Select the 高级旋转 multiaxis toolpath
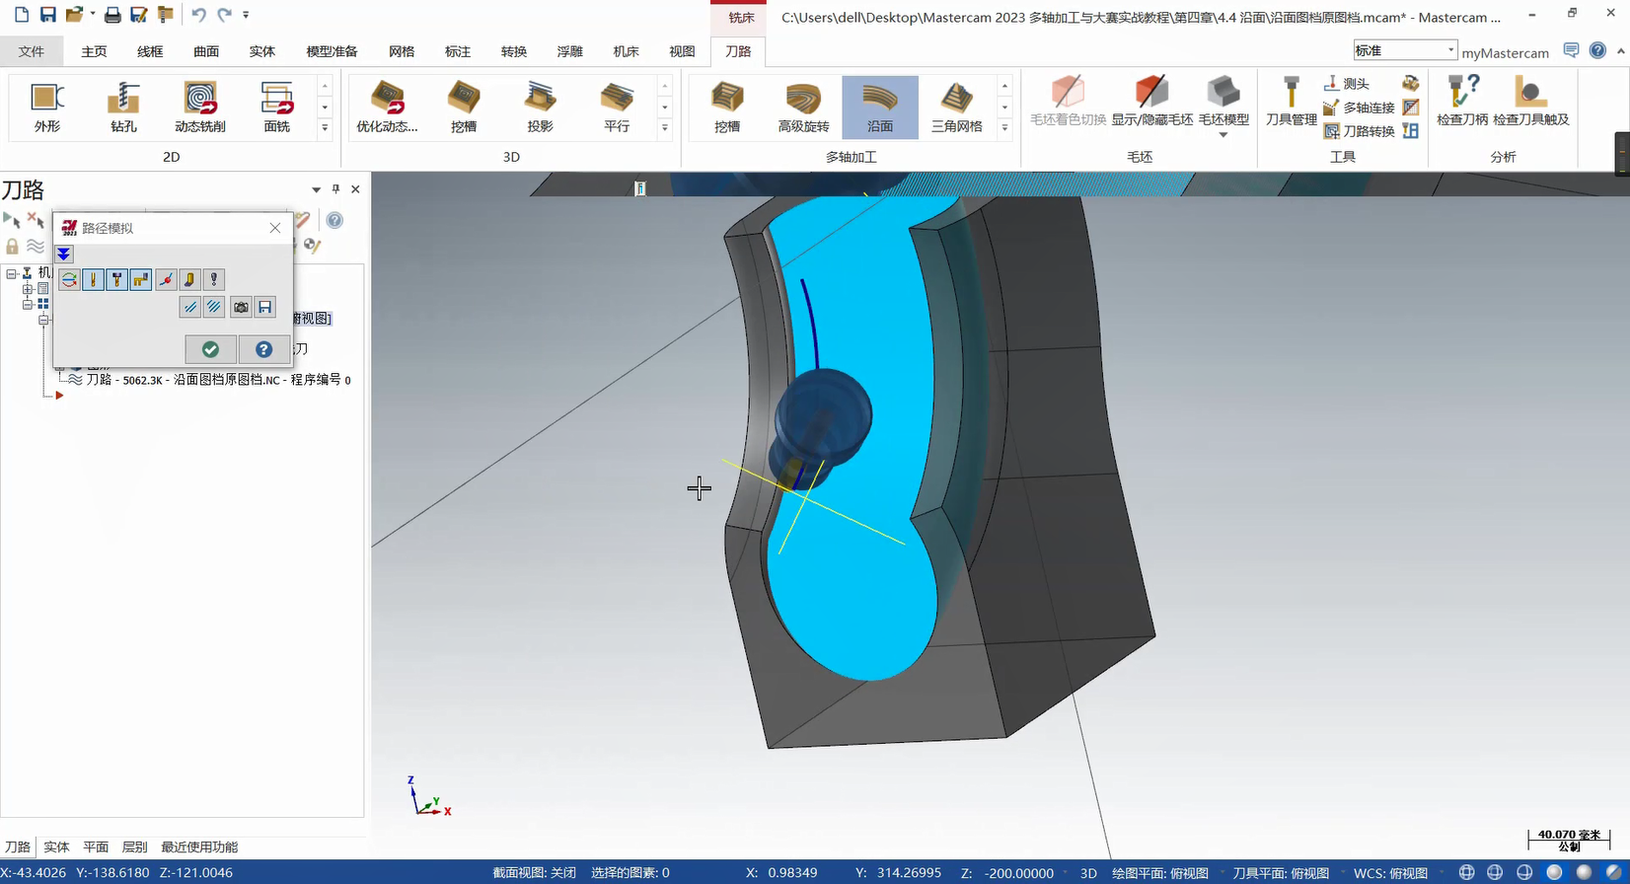1630x884 pixels. [x=803, y=107]
